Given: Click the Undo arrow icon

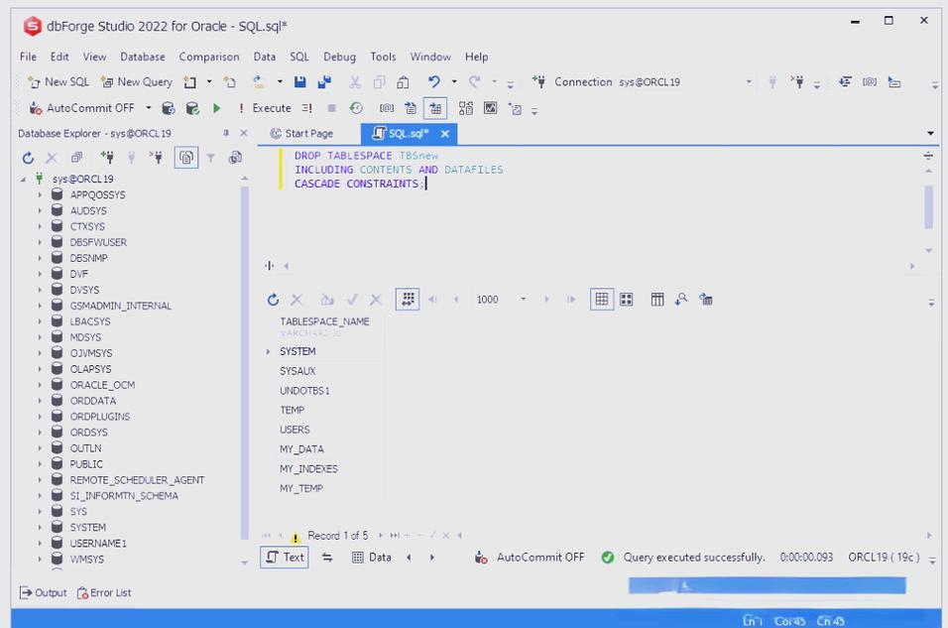Looking at the screenshot, I should [x=433, y=82].
